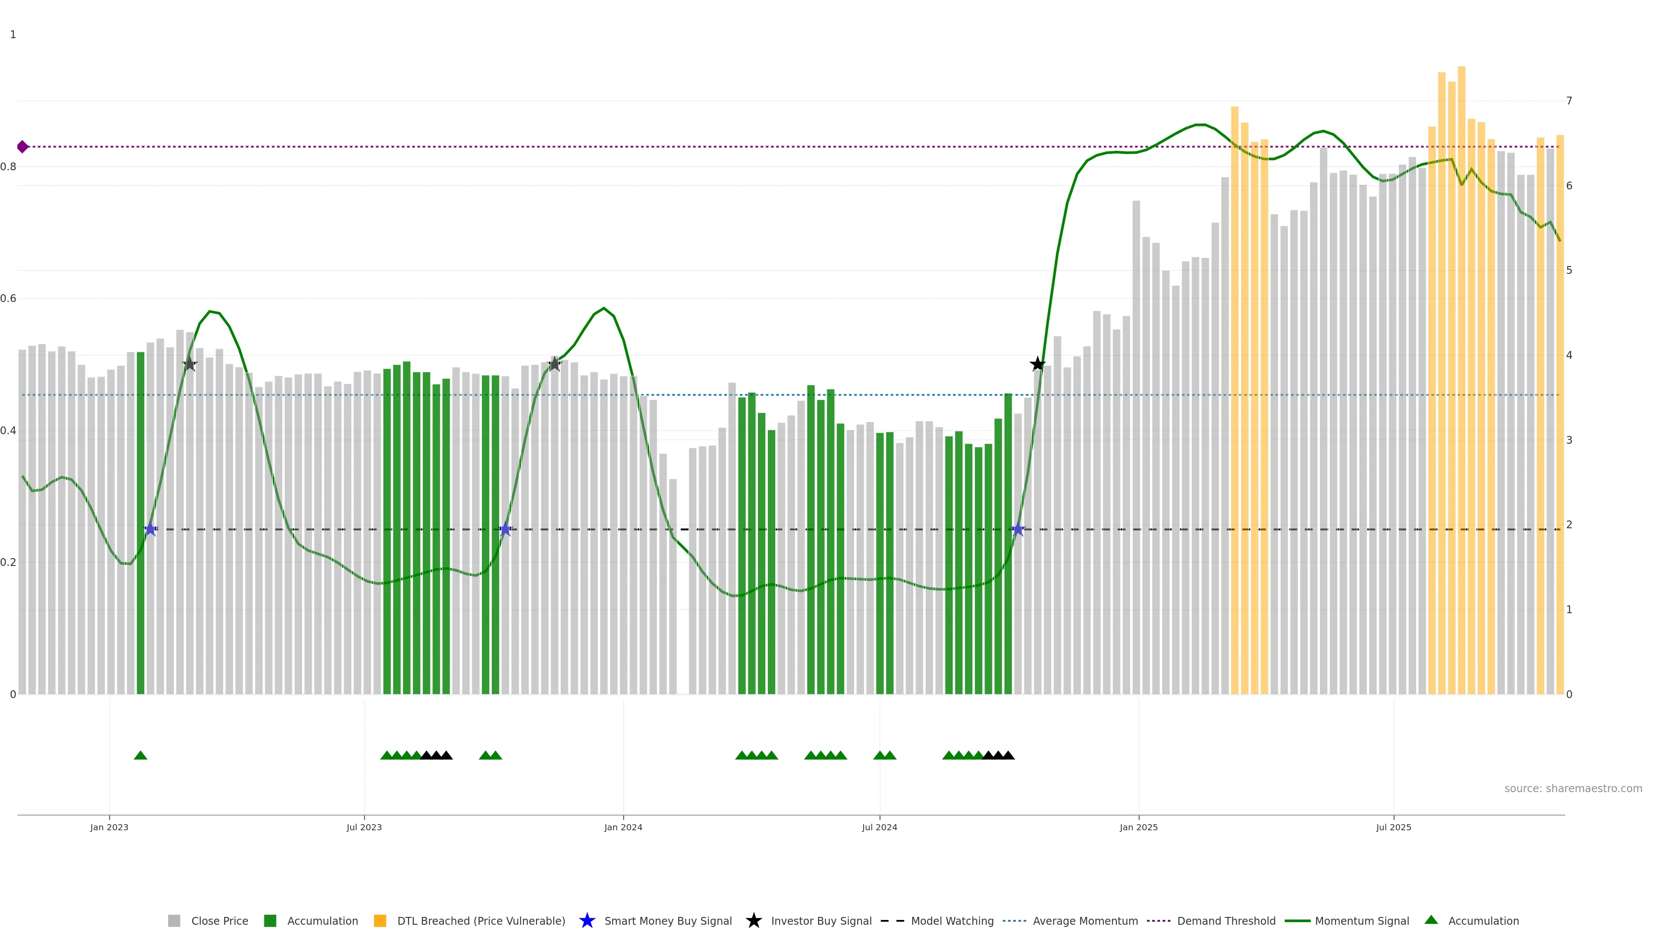Click the blue star before Jan 2024

pyautogui.click(x=506, y=530)
